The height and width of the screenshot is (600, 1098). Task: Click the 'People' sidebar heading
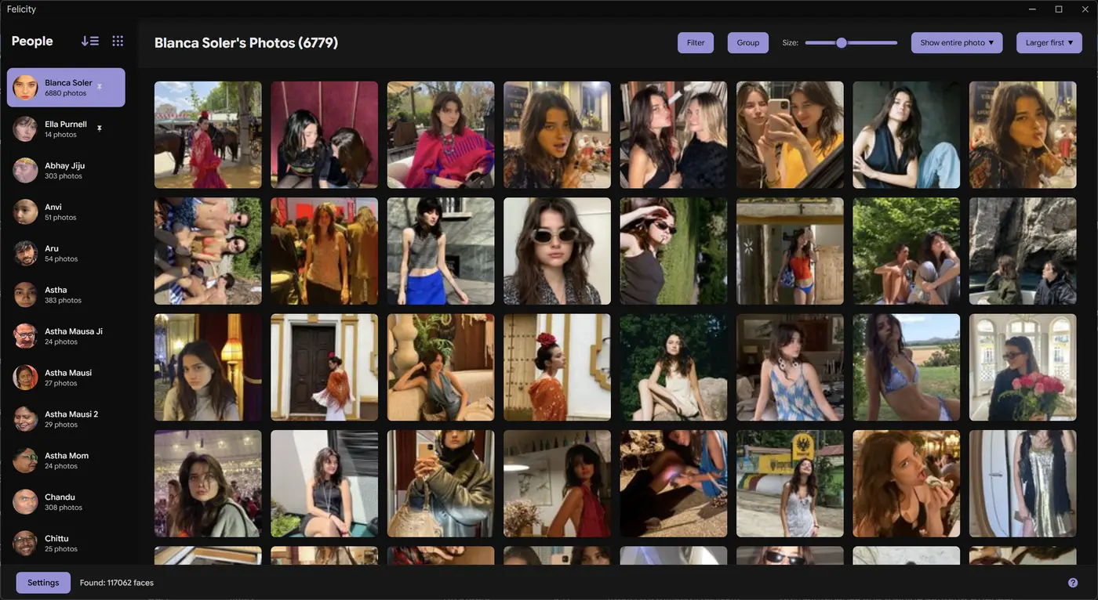click(32, 41)
